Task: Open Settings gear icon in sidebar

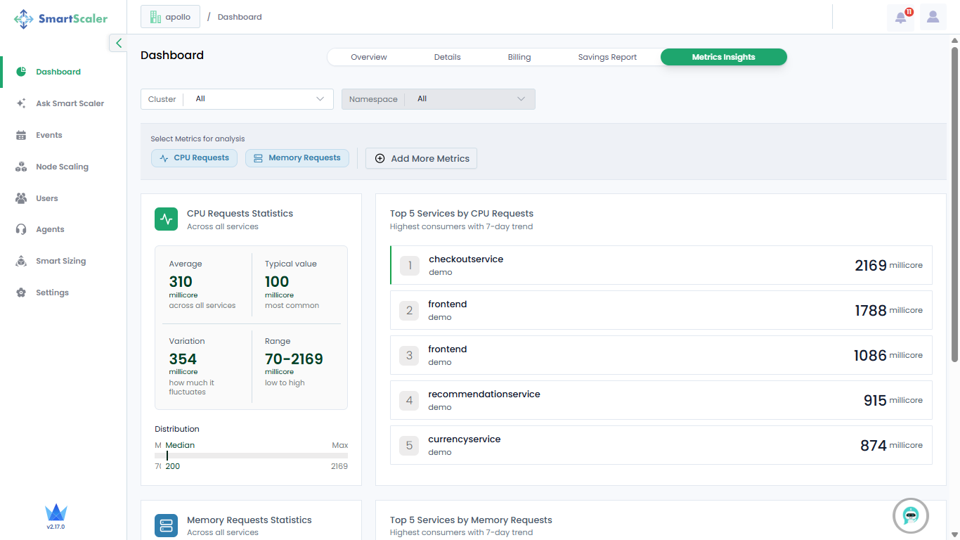Action: [21, 292]
